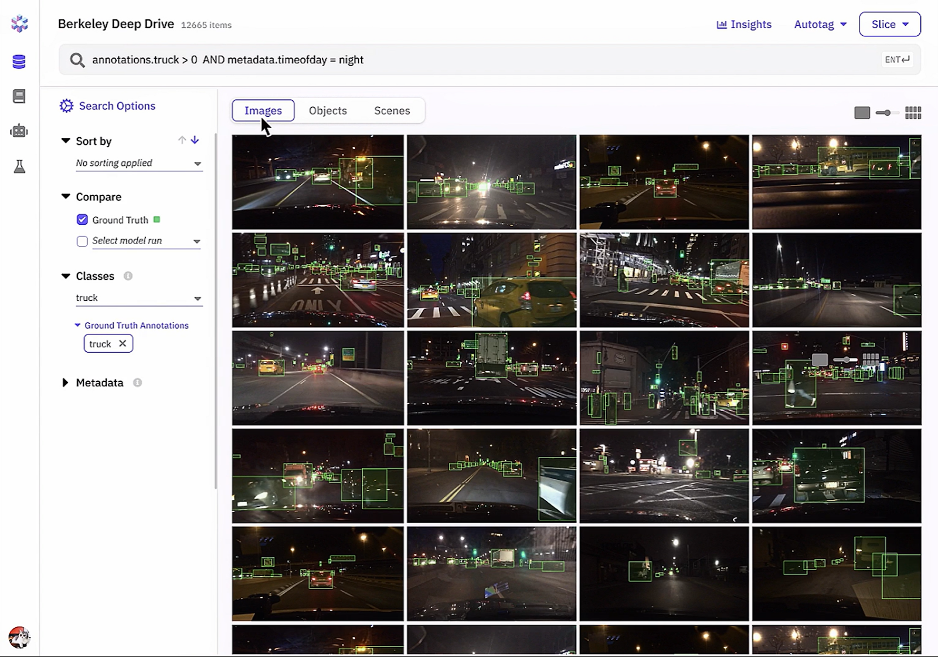This screenshot has width=938, height=657.
Task: Click the Search Options gear icon
Action: click(x=66, y=106)
